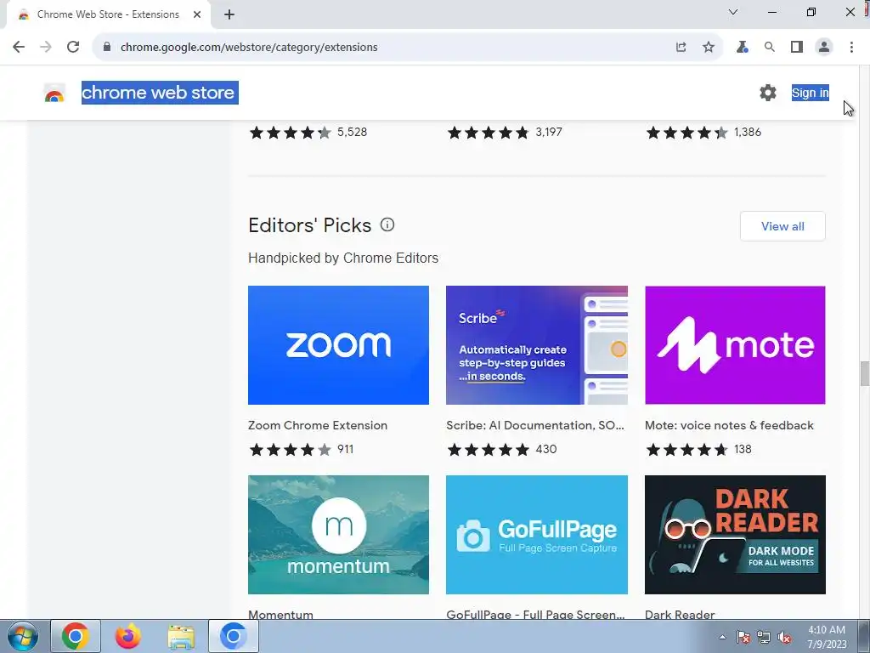
Task: Click View all Editors' Picks button
Action: coord(782,226)
